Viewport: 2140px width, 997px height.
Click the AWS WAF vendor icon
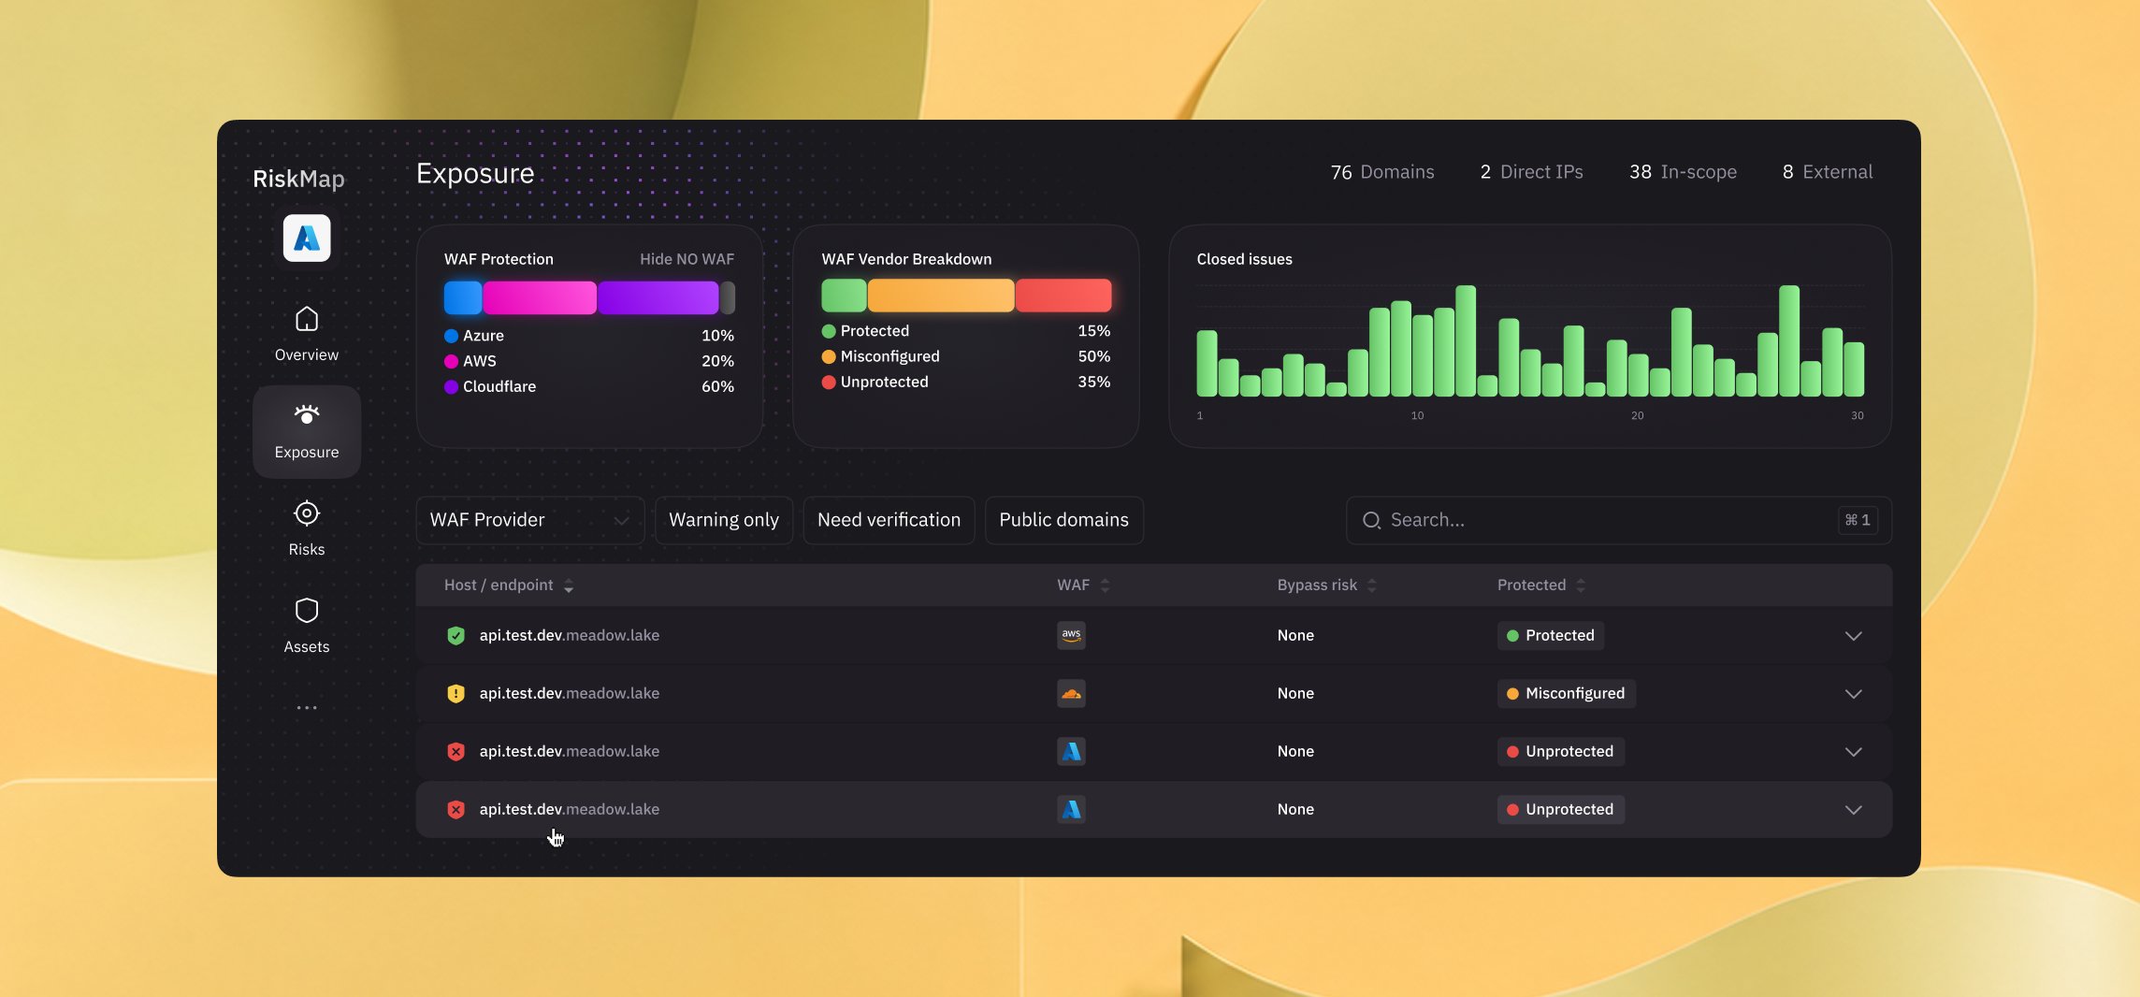(1071, 635)
